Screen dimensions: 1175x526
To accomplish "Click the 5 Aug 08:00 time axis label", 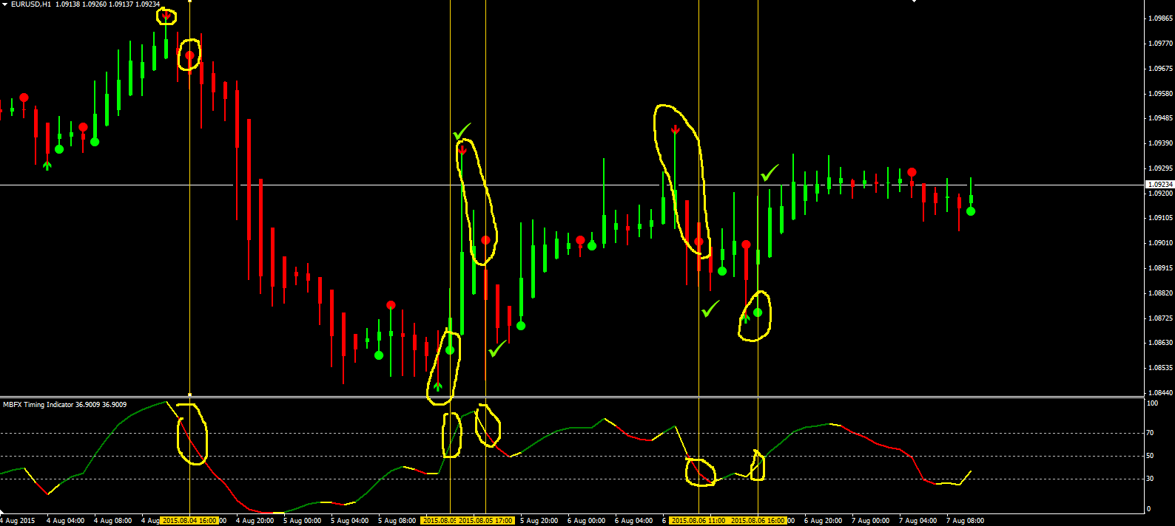I will point(397,521).
